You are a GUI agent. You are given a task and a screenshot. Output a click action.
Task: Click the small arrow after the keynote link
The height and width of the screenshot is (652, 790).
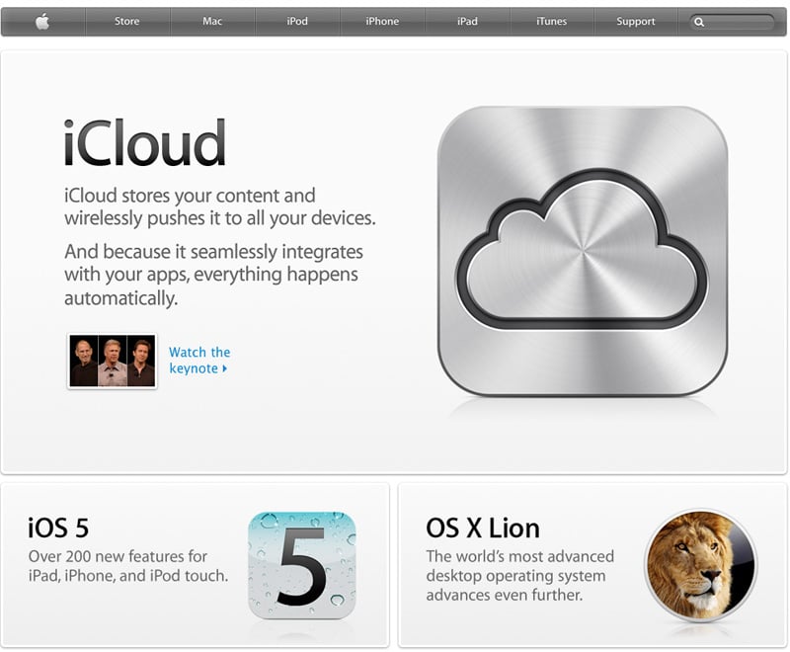point(225,368)
